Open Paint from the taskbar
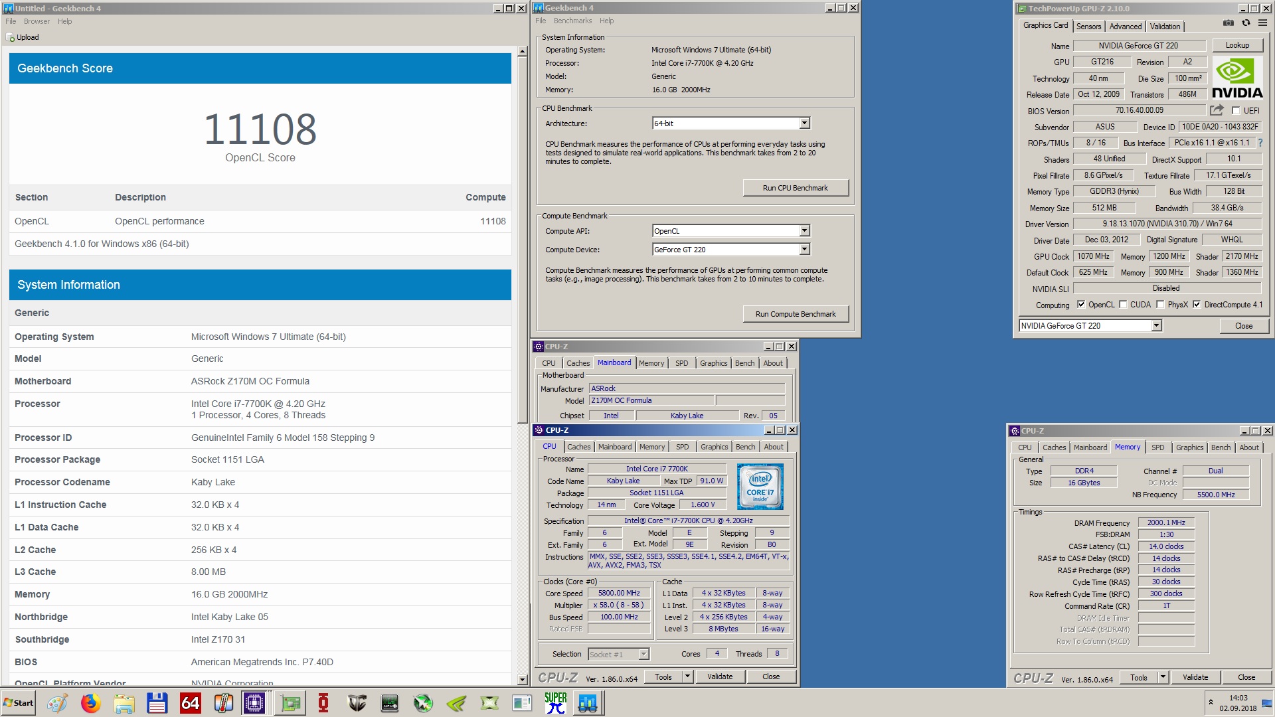Screen dimensions: 1275x717 tap(57, 703)
